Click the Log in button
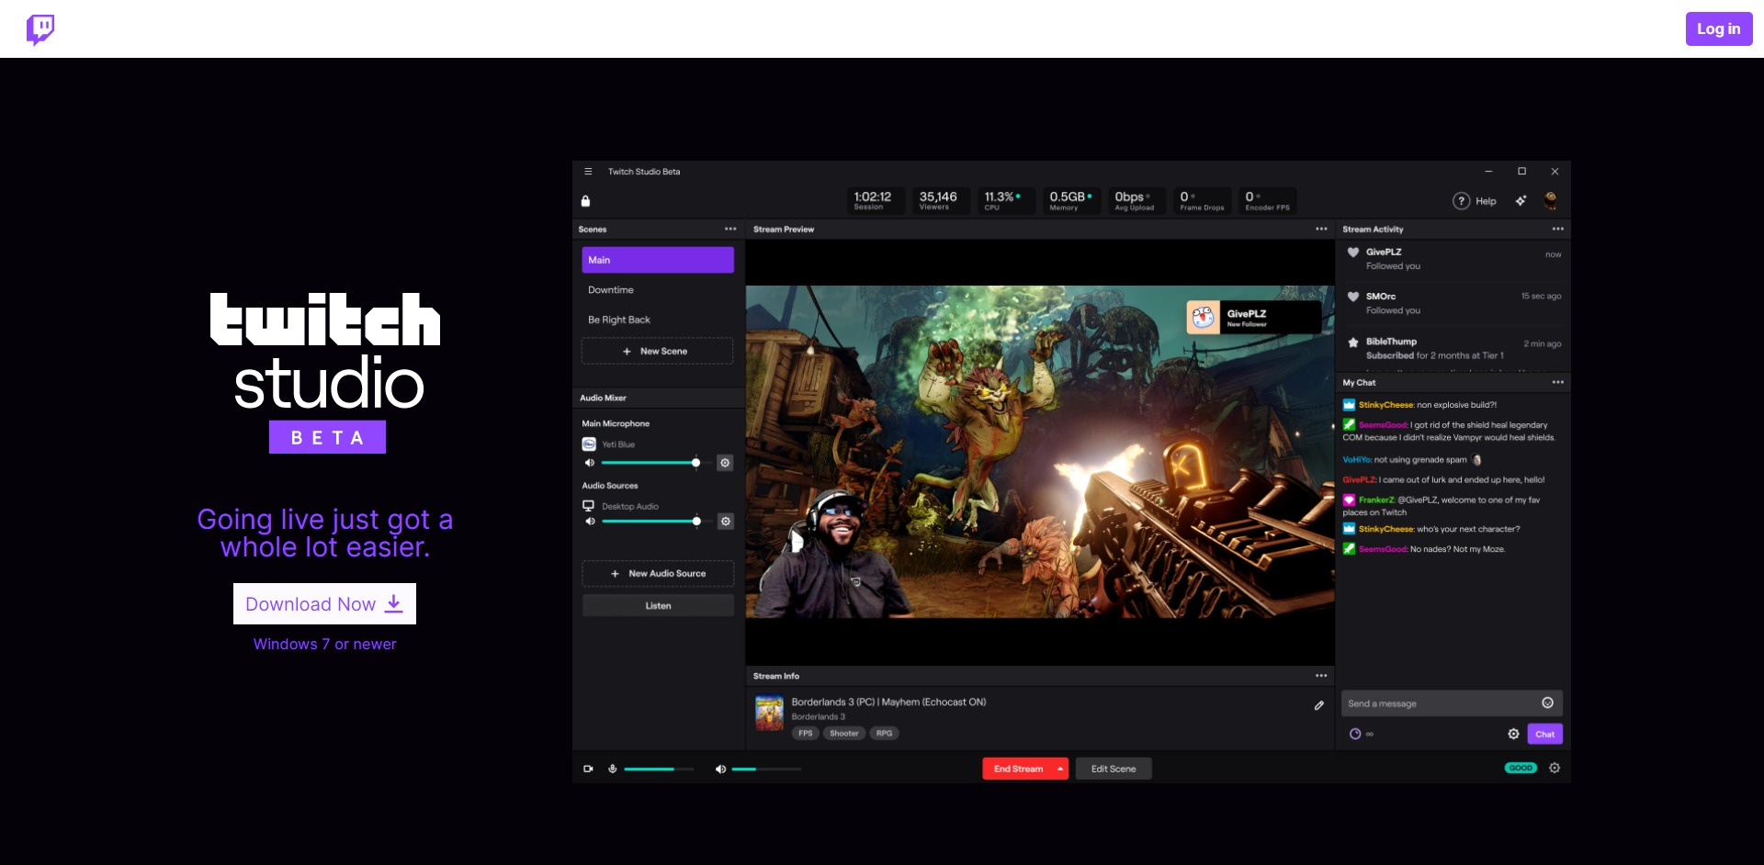Image resolution: width=1764 pixels, height=865 pixels. click(x=1718, y=28)
